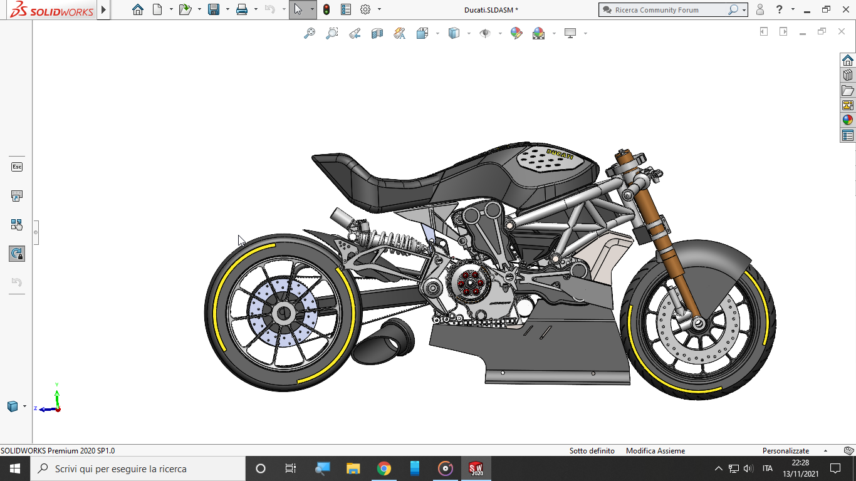Open SOLIDWORKS Resources home tab

point(848,60)
